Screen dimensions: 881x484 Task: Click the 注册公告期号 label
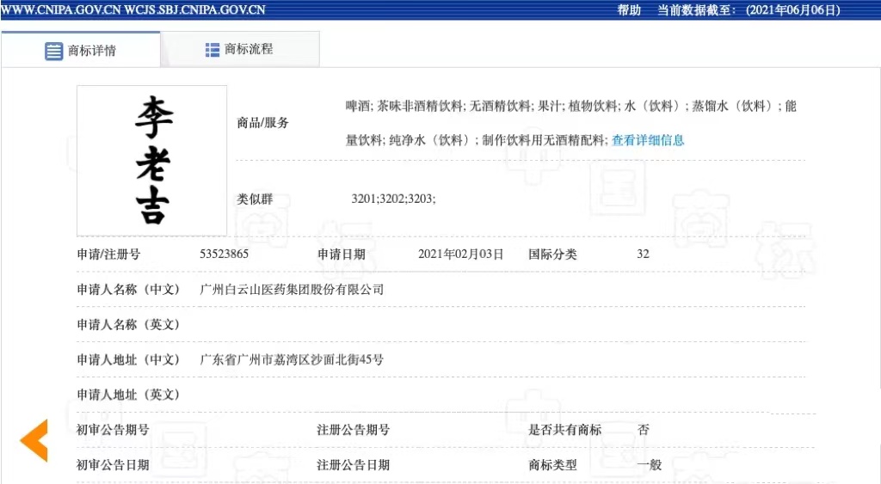coord(354,430)
